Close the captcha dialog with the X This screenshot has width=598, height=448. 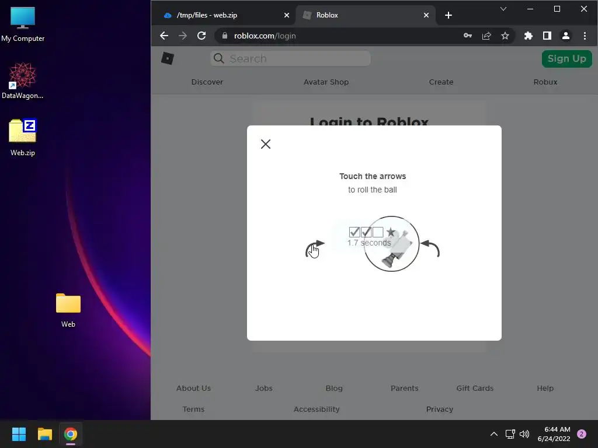pos(266,144)
